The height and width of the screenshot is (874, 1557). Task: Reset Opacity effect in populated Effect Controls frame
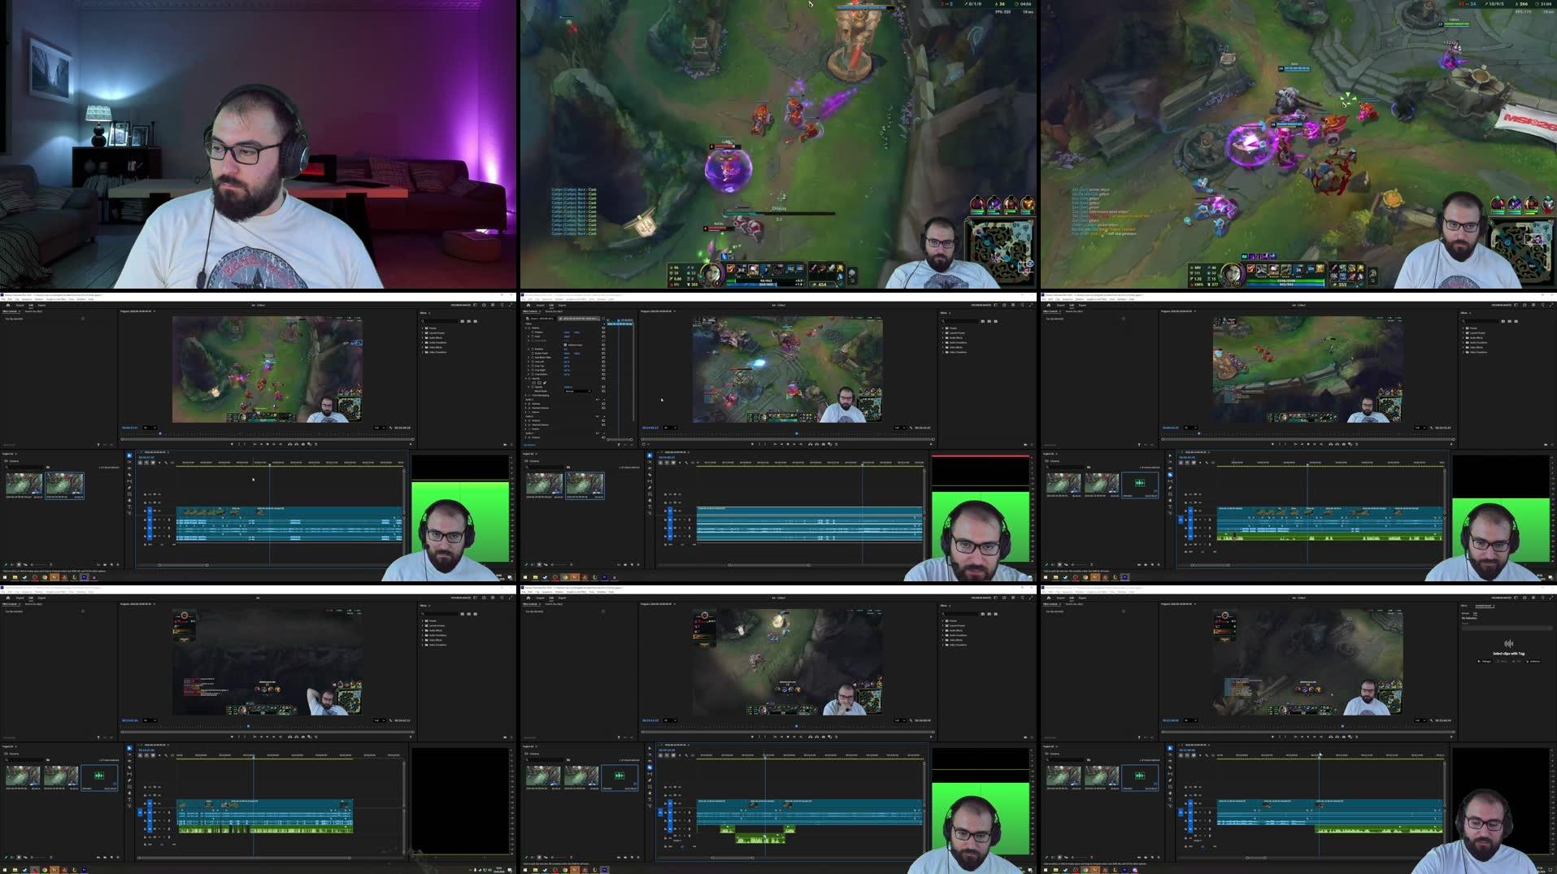point(603,378)
